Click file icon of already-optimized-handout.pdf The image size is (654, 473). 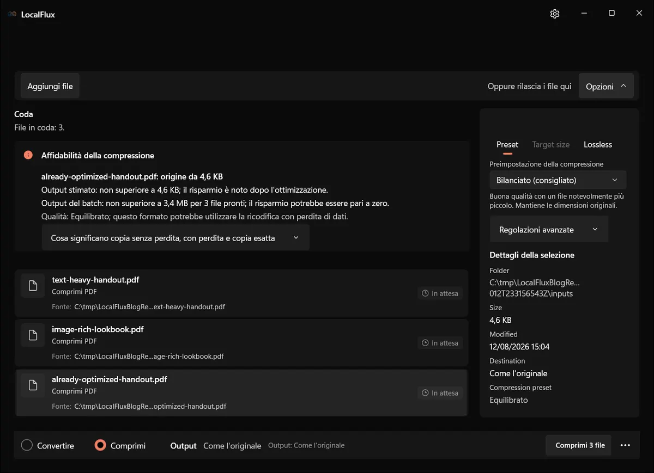pyautogui.click(x=33, y=385)
